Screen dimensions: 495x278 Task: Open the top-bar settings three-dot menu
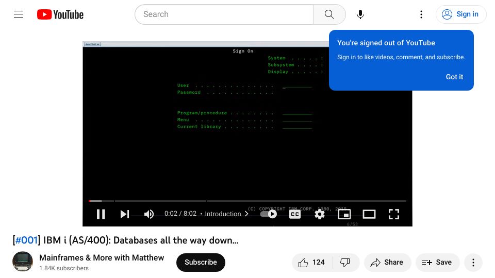point(421,14)
